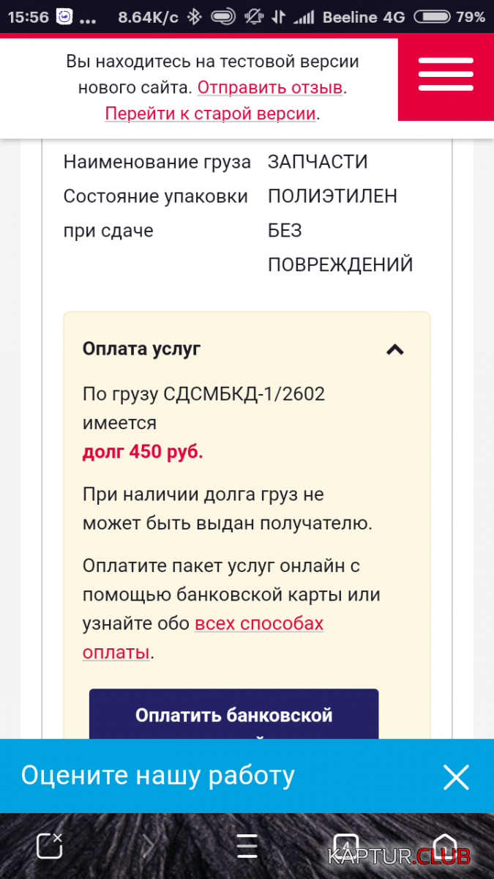The image size is (494, 879).
Task: Go to browser home page icon
Action: pos(445,846)
